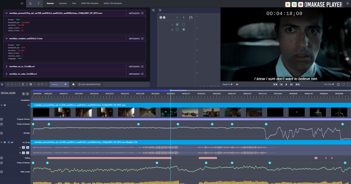Click the code view icon in top bar
Screen dimensions: 351x184
tap(22, 4)
